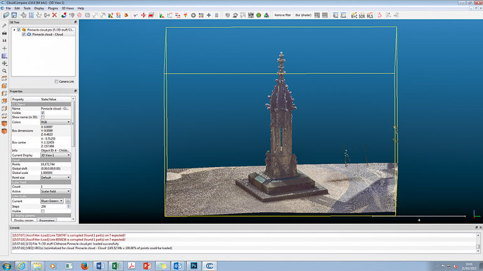Viewport: 483px width, 271px height.
Task: Click the Open file icon in toolbar
Action: click(6, 15)
